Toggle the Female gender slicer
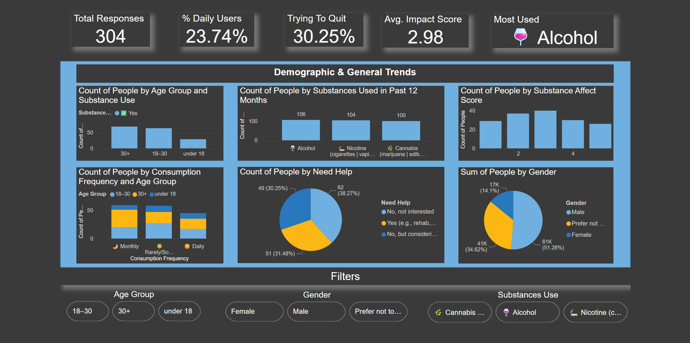The height and width of the screenshot is (343, 690). point(254,311)
